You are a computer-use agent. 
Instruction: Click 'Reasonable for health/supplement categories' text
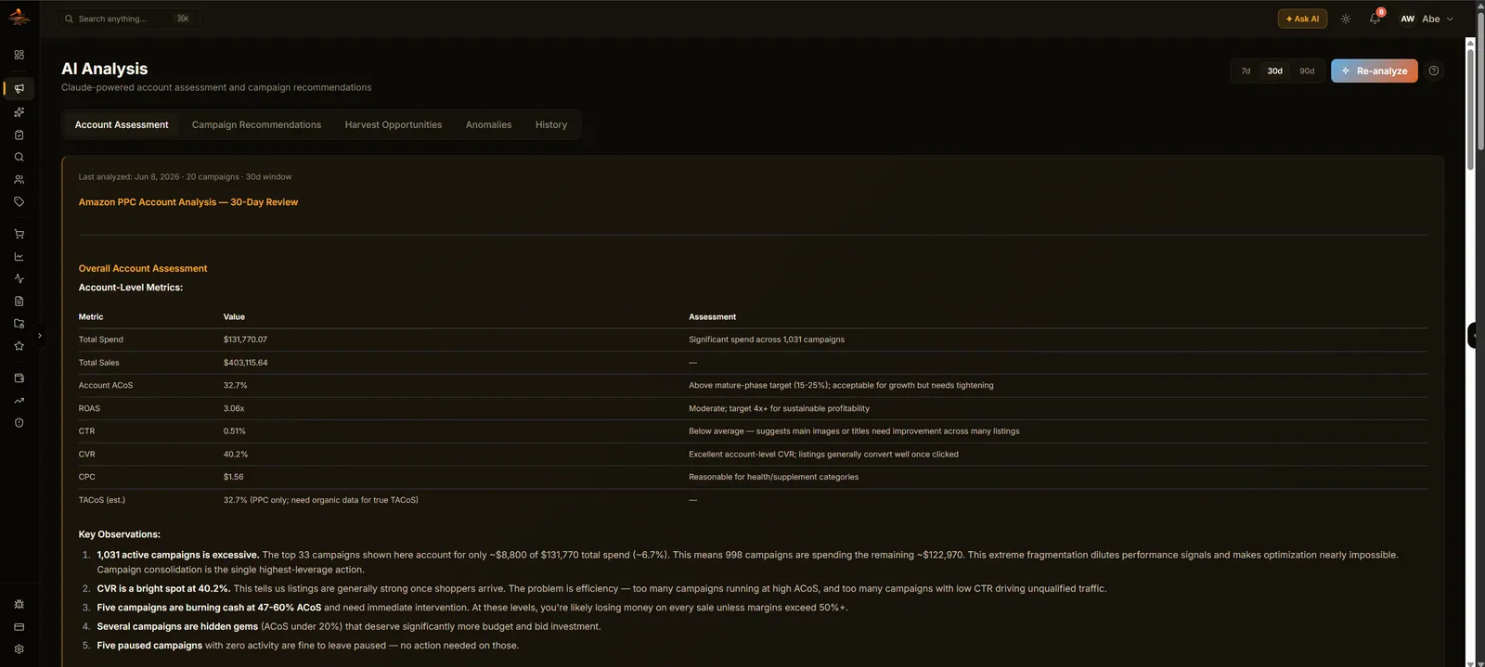point(773,477)
